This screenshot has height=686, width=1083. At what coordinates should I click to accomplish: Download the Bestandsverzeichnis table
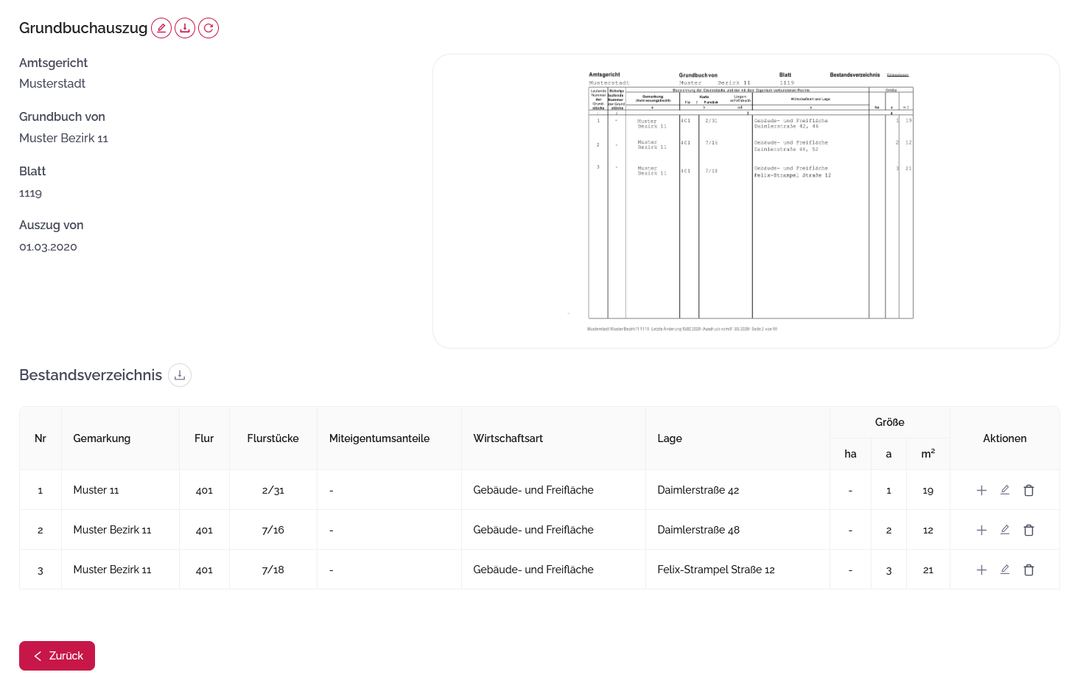(x=180, y=375)
